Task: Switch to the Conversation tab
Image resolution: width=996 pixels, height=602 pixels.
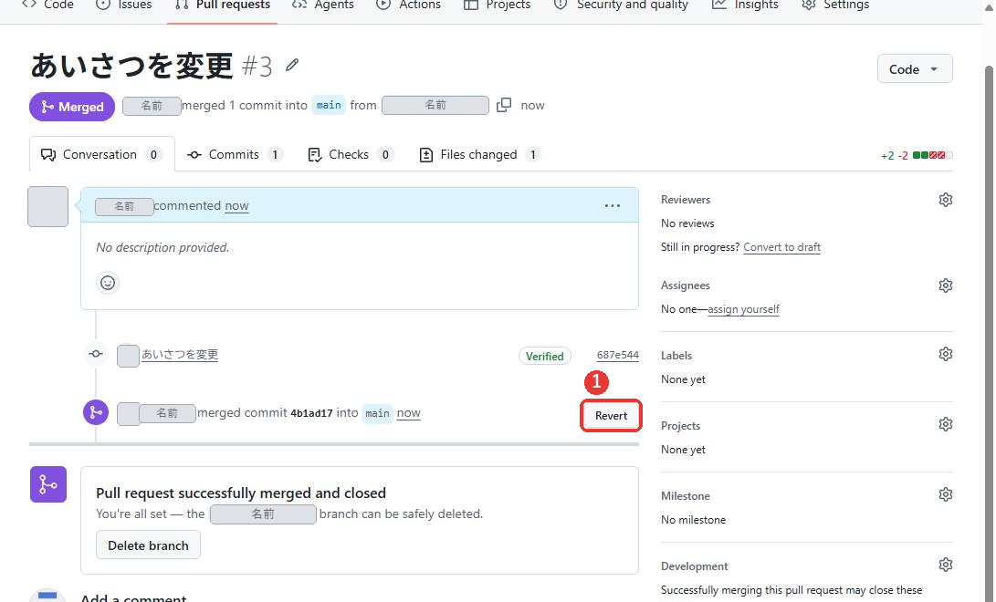Action: click(x=101, y=154)
